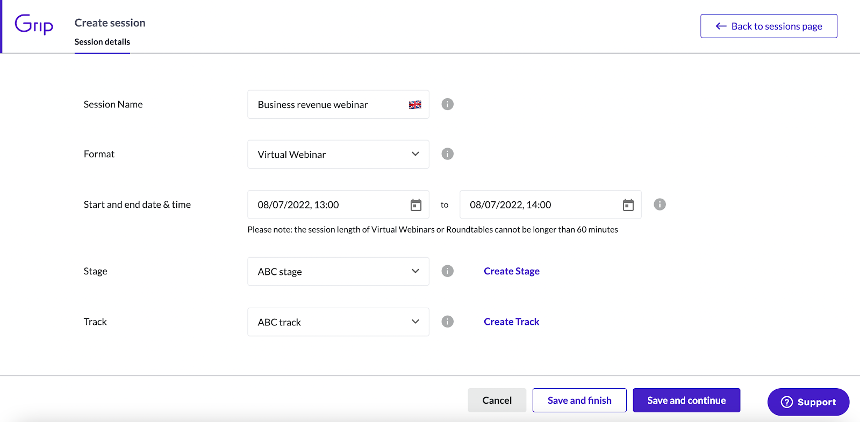
Task: Click the info icon beside Format
Action: pyautogui.click(x=447, y=154)
